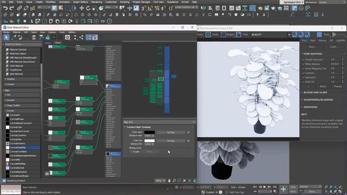Open the Slate zoom percentage dropdown
The image size is (347, 195).
pos(160,180)
